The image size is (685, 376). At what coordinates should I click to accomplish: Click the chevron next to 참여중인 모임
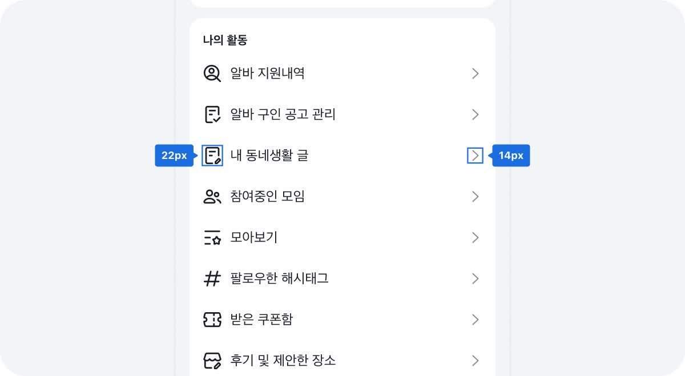point(475,197)
